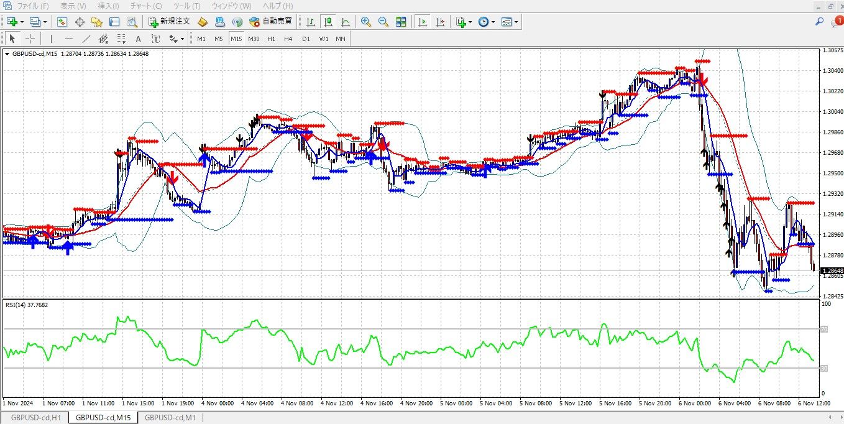844x424 pixels.
Task: Open the 挿入 (Insert) menu
Action: point(109,6)
